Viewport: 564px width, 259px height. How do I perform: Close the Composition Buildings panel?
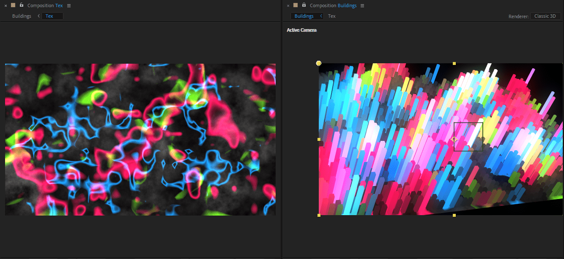[x=288, y=5]
